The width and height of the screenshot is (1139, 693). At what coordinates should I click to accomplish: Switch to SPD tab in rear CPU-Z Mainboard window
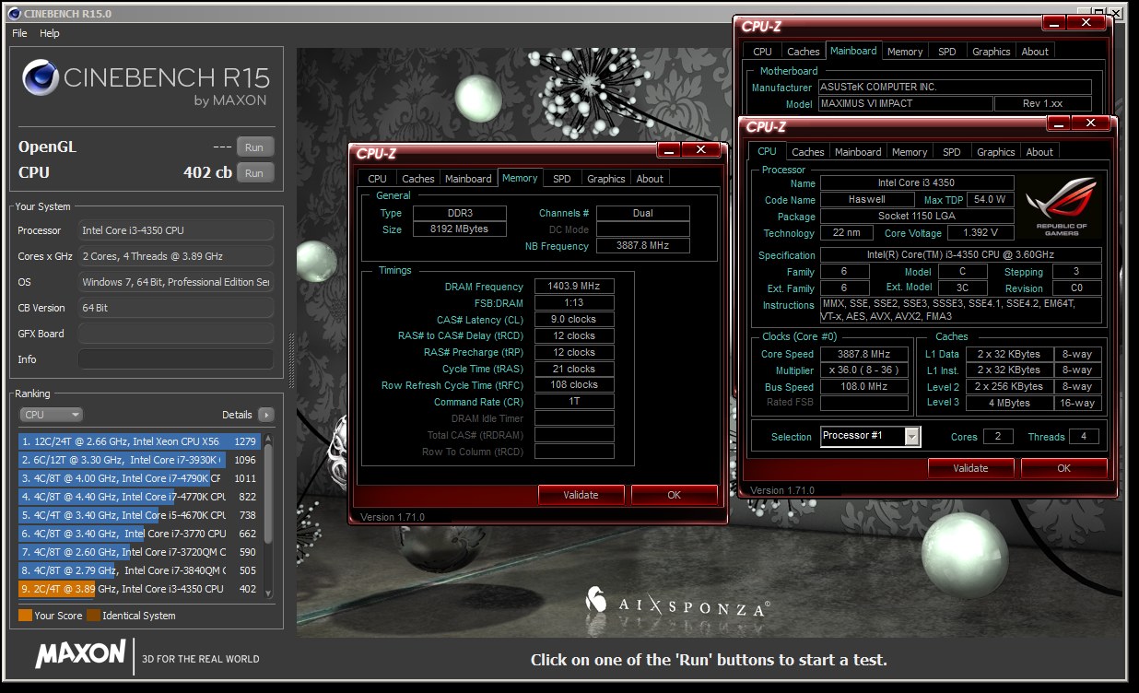coord(947,52)
